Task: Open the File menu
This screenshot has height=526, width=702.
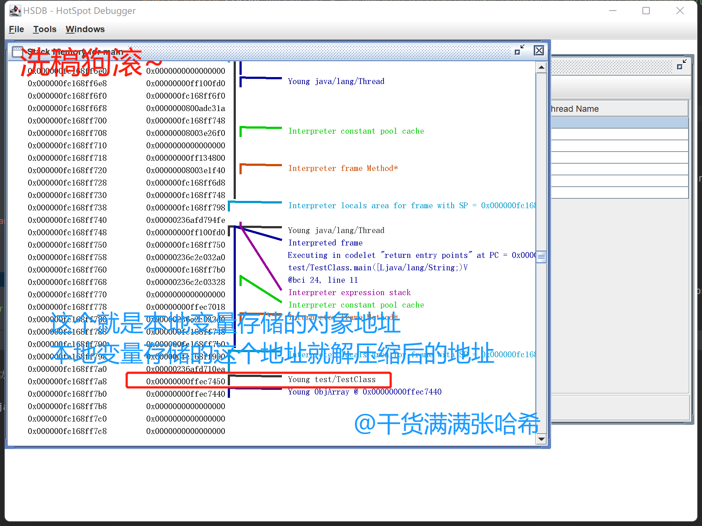Action: [16, 29]
